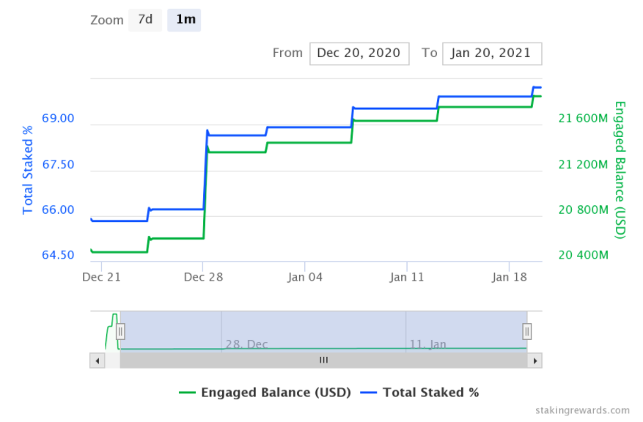Click the left scroll arrow of navigator
Screen dimensions: 643x422
click(98, 360)
